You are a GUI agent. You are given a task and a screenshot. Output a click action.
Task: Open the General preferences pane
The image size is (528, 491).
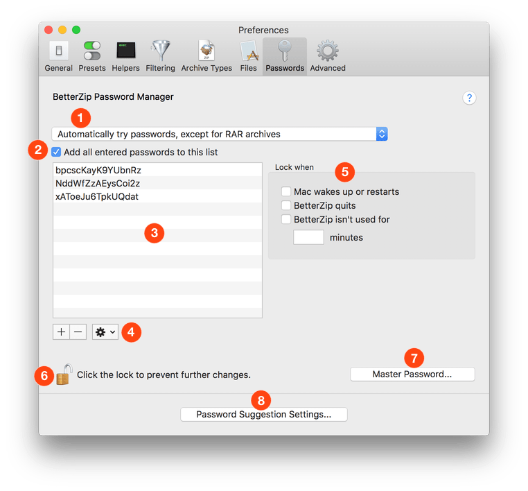tap(59, 56)
